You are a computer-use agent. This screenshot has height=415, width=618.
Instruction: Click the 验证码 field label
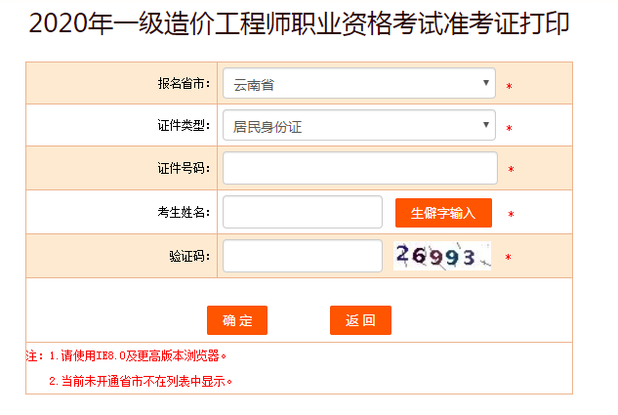(x=188, y=257)
